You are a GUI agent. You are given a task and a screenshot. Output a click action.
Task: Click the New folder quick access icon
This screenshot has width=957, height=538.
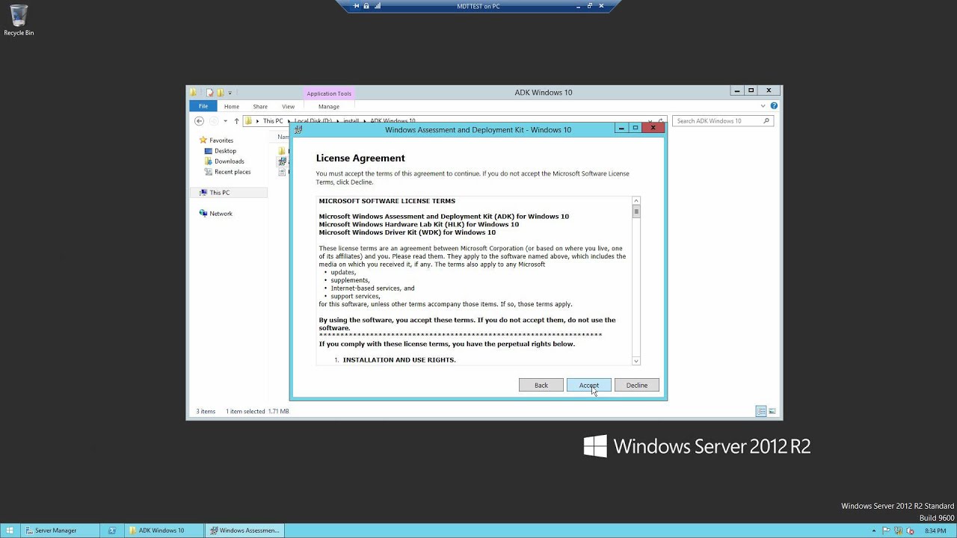pyautogui.click(x=221, y=93)
